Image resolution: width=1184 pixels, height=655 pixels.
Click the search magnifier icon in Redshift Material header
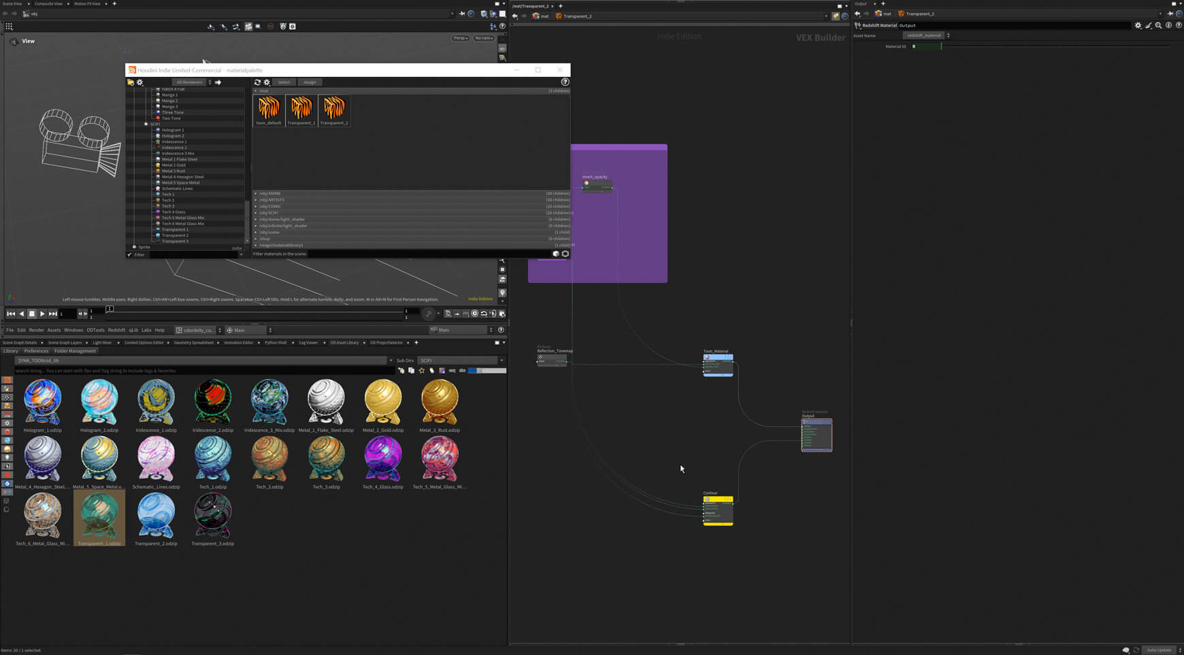tap(1159, 25)
